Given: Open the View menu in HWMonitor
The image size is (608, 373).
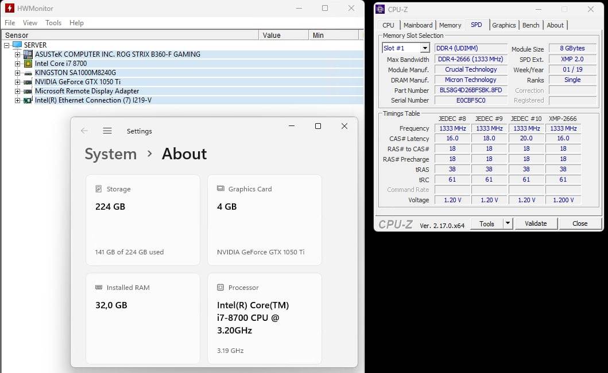Looking at the screenshot, I should pyautogui.click(x=30, y=23).
